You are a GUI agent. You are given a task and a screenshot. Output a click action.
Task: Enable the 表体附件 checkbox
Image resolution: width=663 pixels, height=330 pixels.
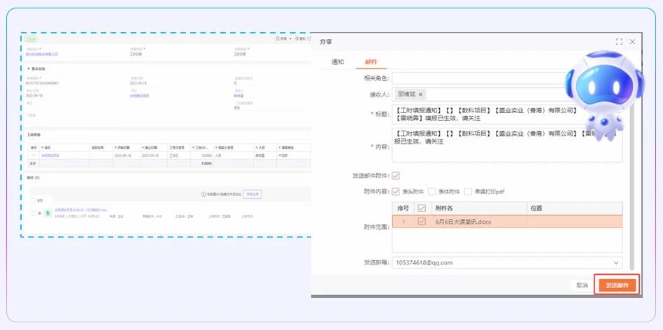pos(432,191)
